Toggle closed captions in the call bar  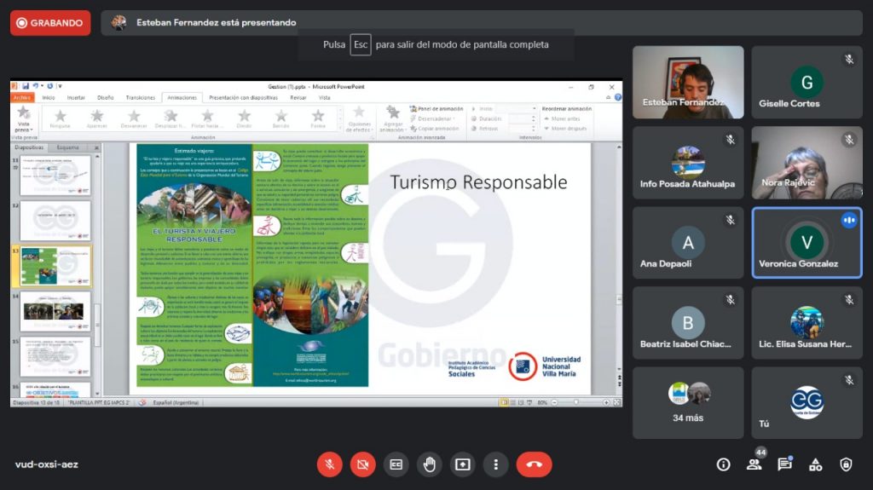tap(396, 464)
